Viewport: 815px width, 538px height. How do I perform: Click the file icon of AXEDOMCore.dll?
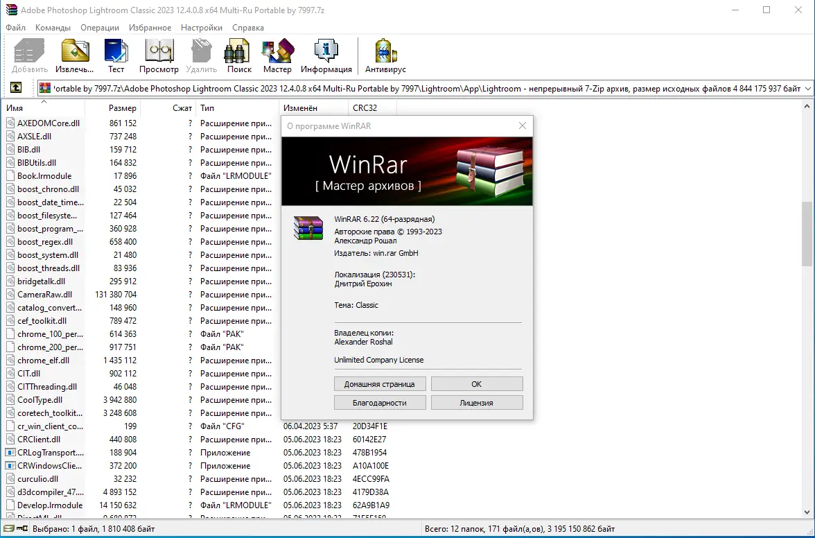[x=10, y=123]
